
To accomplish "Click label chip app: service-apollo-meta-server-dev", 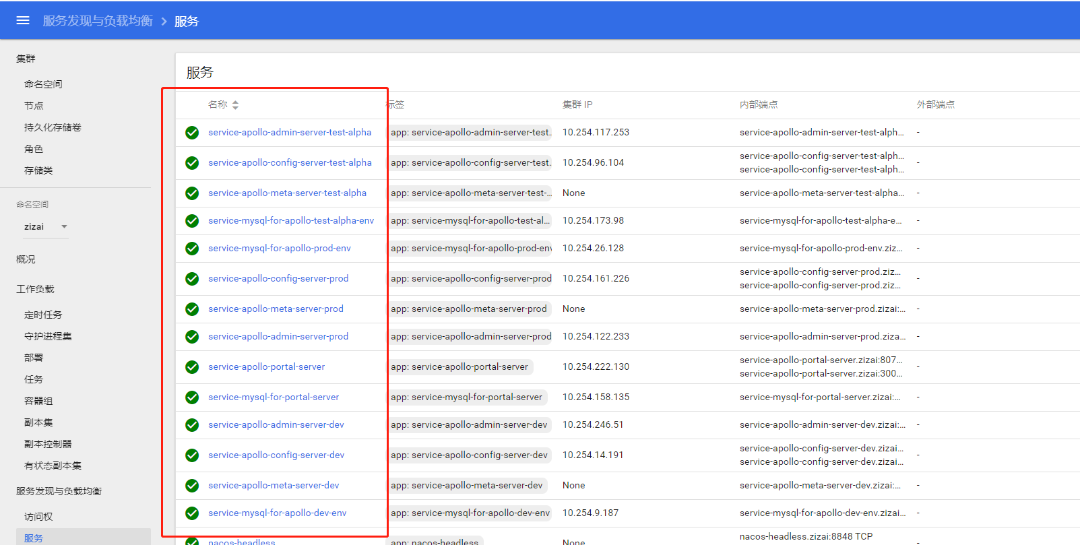I will pyautogui.click(x=466, y=486).
